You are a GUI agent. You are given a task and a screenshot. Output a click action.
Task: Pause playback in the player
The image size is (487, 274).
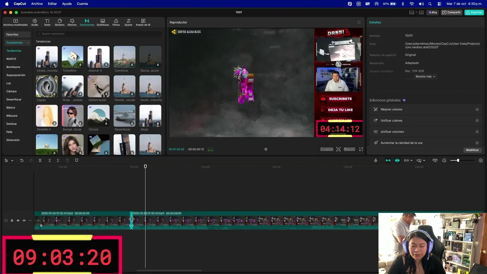click(266, 149)
